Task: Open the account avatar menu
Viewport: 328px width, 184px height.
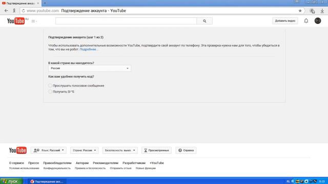Action: coord(318,20)
